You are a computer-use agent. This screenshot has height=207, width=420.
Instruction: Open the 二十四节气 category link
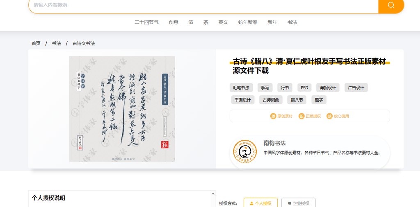click(146, 22)
